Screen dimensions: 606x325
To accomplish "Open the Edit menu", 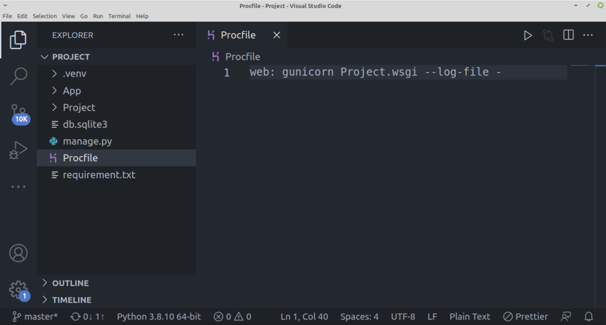I will (22, 16).
